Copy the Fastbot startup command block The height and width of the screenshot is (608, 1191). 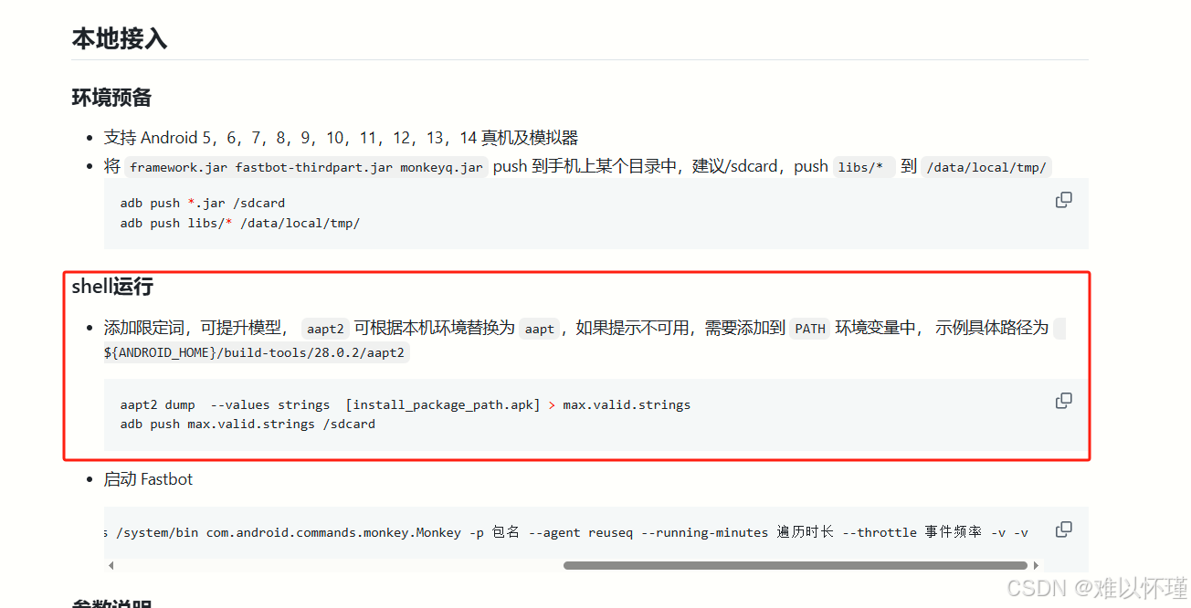point(1063,529)
